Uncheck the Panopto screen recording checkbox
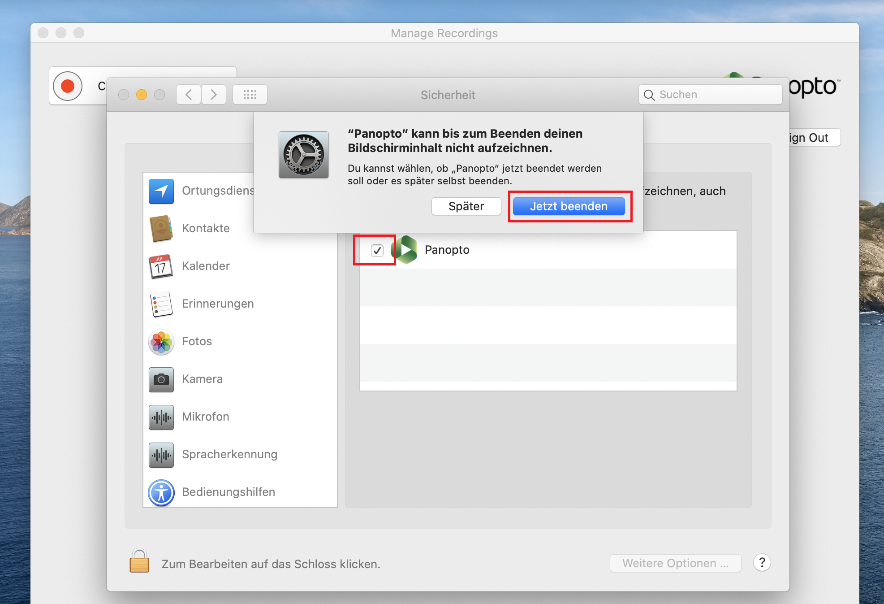Image resolution: width=884 pixels, height=604 pixels. coord(377,250)
